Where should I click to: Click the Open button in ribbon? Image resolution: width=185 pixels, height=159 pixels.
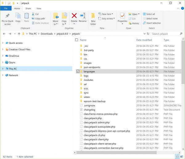(134, 14)
